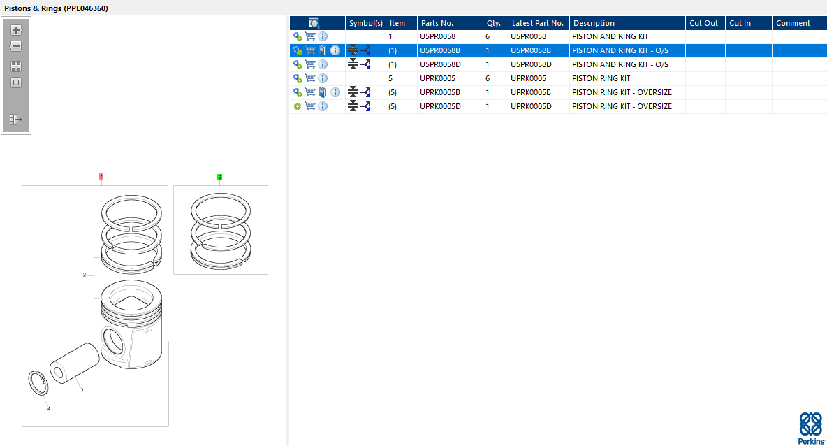Click description PISTON RING KIT
Viewport: 827px width, 446px height.
(x=601, y=78)
